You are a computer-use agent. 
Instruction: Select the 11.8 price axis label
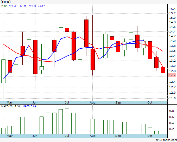pos(172,98)
